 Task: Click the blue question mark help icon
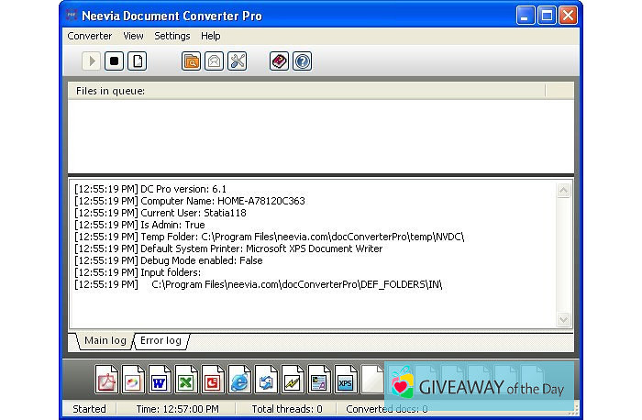tap(302, 61)
